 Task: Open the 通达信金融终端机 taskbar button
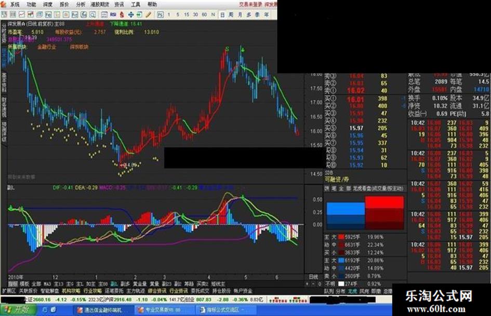pos(103,310)
